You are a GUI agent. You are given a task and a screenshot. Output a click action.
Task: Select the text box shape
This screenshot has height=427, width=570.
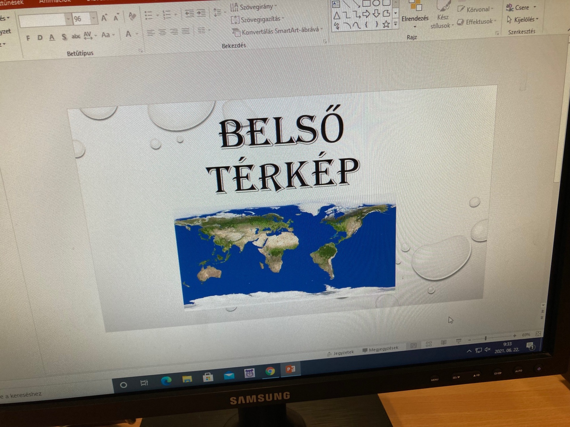coord(336,4)
